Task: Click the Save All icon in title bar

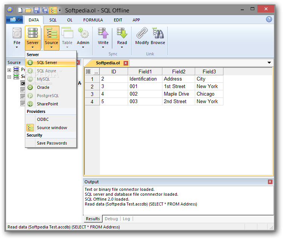Action: 45,10
